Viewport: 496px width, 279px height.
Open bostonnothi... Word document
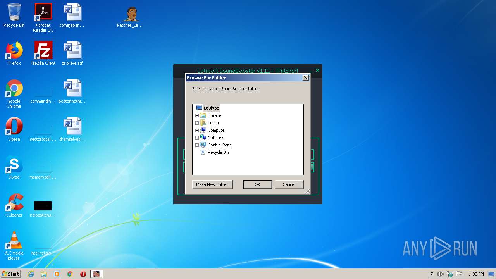click(x=72, y=91)
